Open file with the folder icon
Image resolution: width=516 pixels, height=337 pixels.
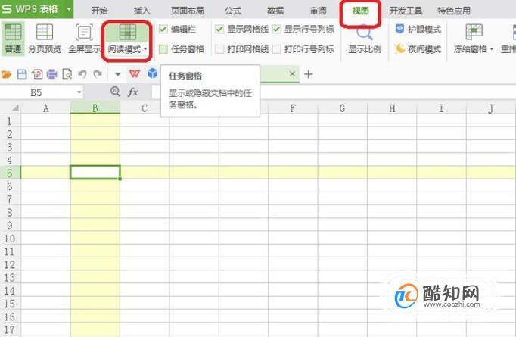pyautogui.click(x=6, y=74)
